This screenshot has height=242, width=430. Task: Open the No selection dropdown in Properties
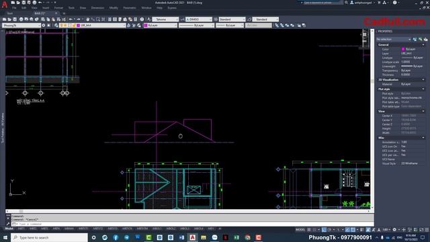(x=394, y=39)
